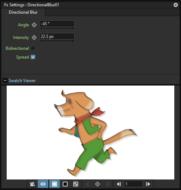
Task: Click the Angle parameter label
Action: (x=24, y=25)
